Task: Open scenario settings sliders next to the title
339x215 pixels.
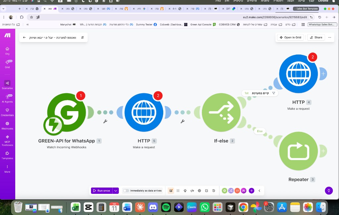Action: tap(82, 37)
